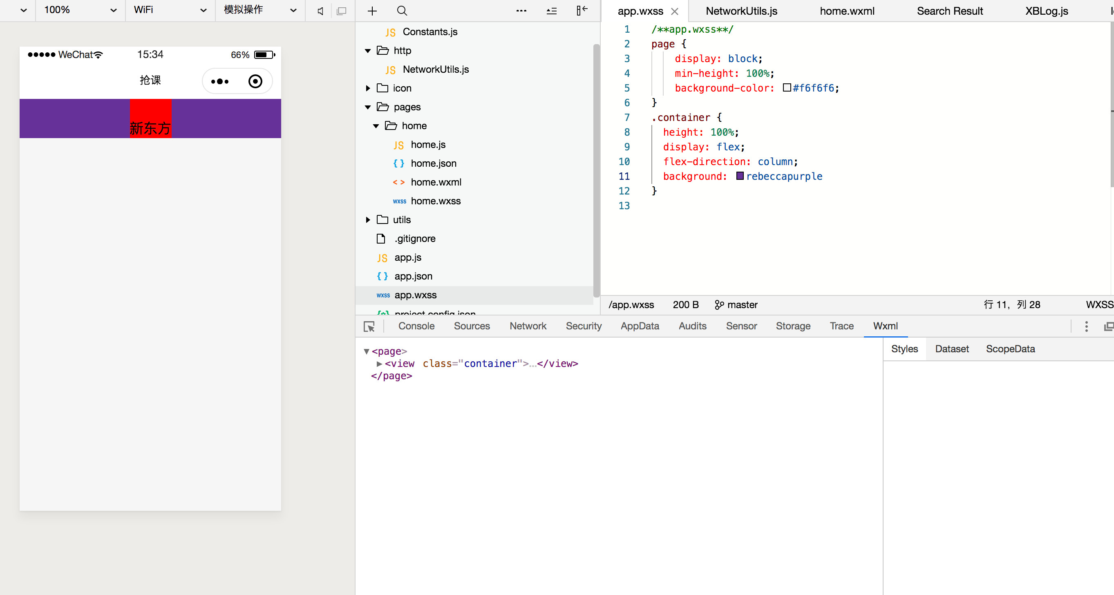Click the rebeccapurple color swatch
The width and height of the screenshot is (1114, 595).
pos(740,176)
